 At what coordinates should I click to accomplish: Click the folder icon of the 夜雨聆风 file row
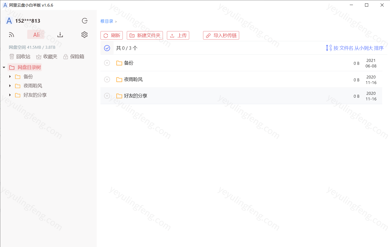(119, 80)
